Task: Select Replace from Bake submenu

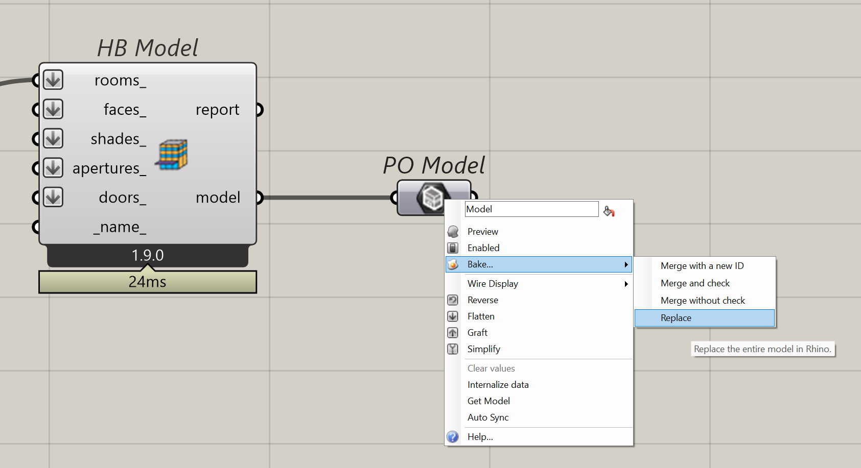Action: 676,318
